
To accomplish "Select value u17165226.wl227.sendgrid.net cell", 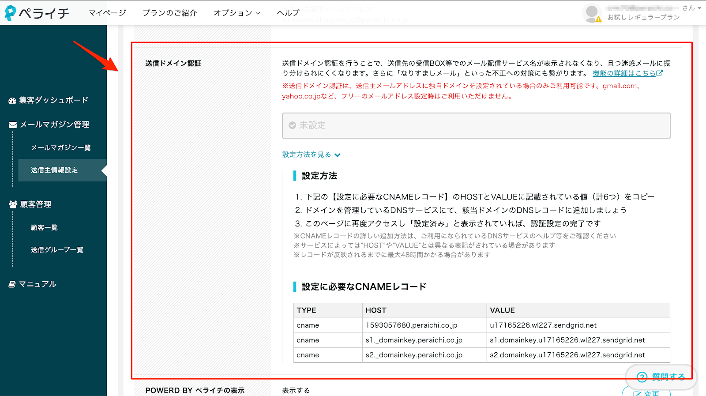I will pos(578,325).
